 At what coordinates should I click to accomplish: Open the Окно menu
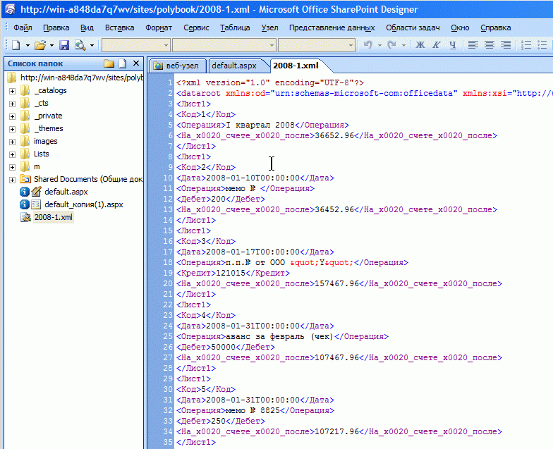(460, 27)
